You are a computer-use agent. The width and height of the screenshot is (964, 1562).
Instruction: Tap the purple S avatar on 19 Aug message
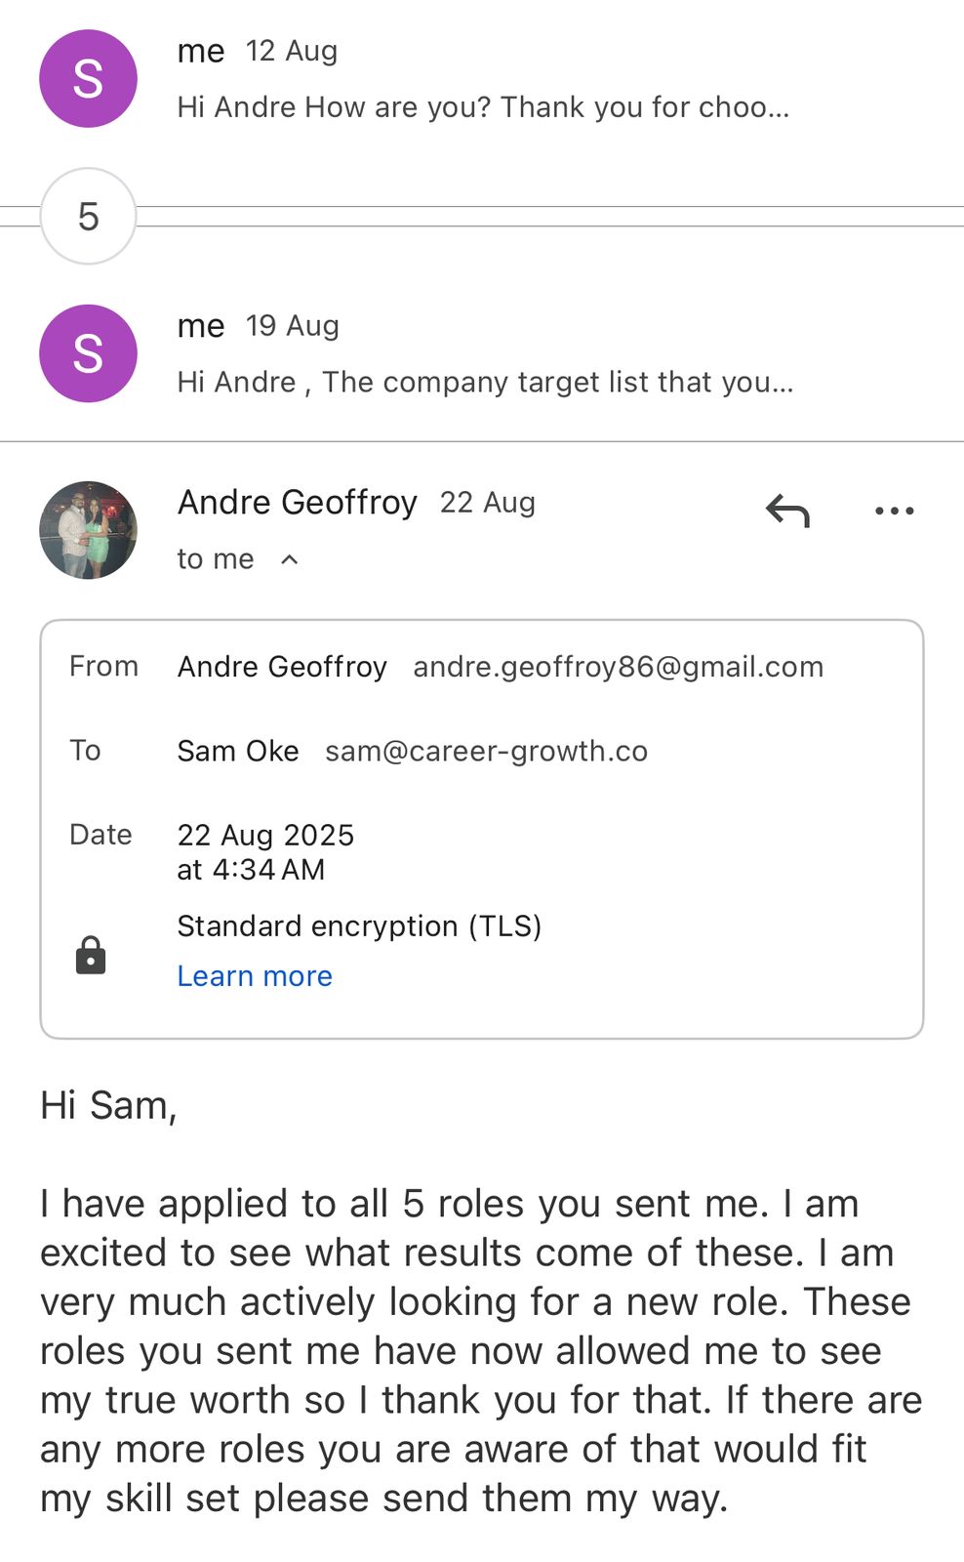[x=88, y=353]
